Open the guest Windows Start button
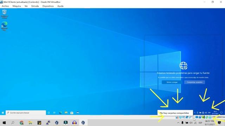This screenshot has width=225, height=126. click(x=3, y=113)
